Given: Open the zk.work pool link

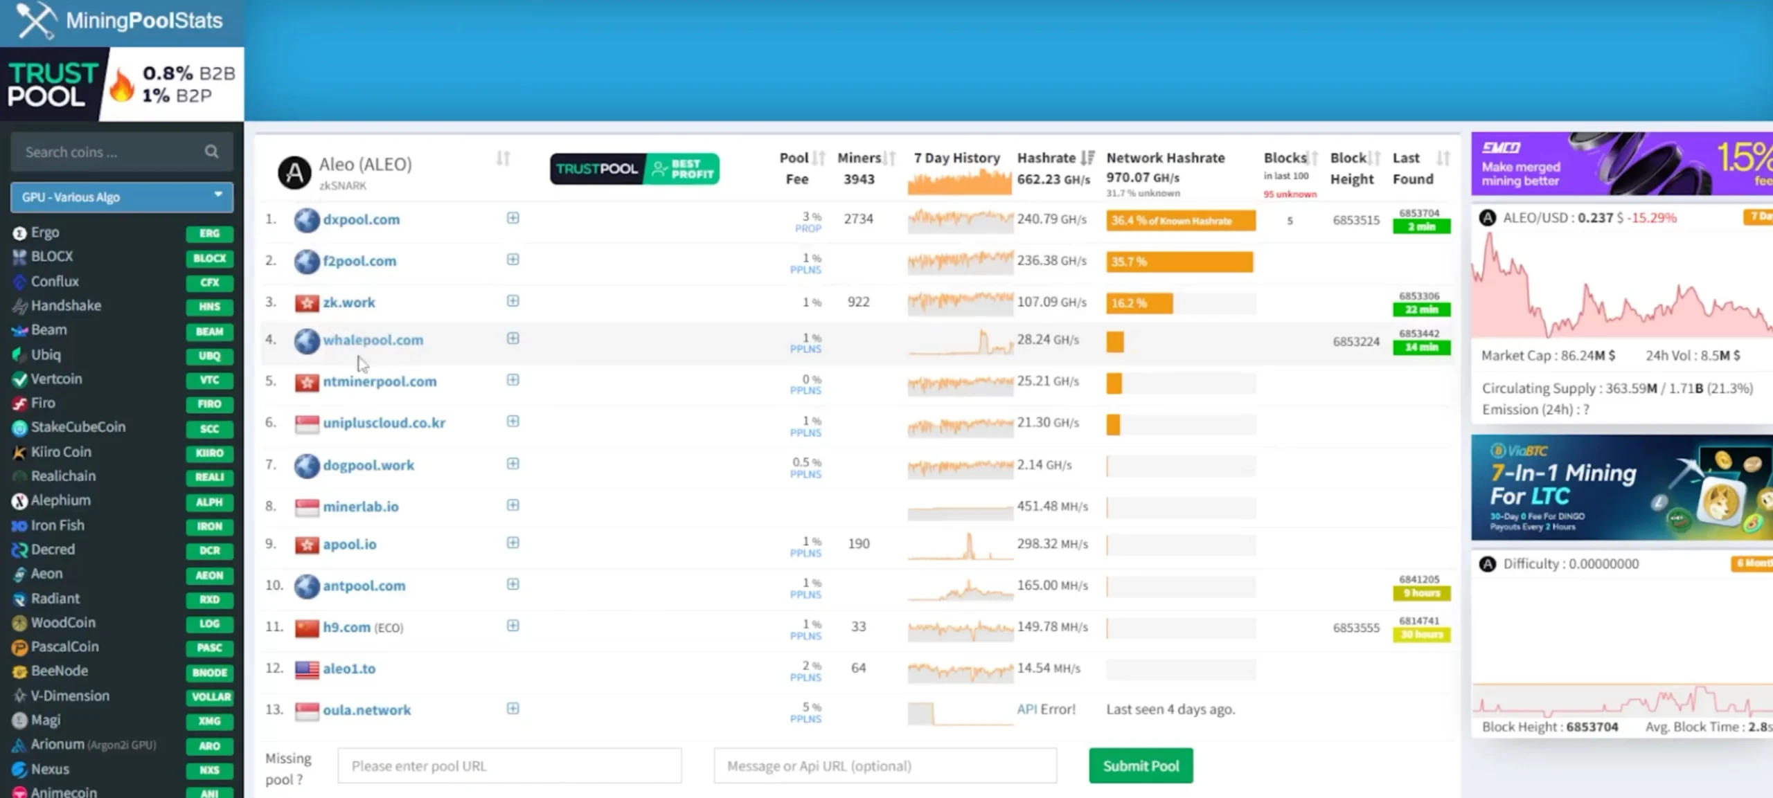Looking at the screenshot, I should (349, 302).
